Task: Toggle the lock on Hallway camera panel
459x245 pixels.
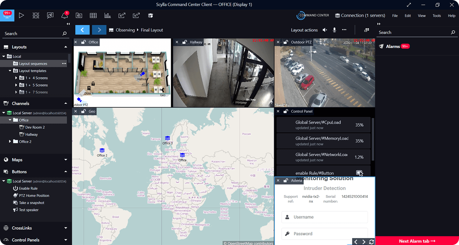Action: click(184, 42)
